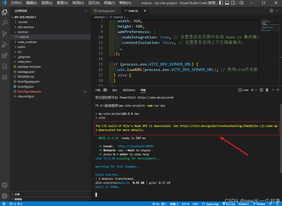282x206 pixels.
Task: Open the aka.ms/pscore6 link
Action: [155, 98]
